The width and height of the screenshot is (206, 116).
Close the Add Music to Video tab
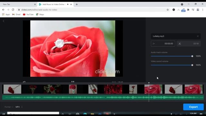click(x=71, y=4)
